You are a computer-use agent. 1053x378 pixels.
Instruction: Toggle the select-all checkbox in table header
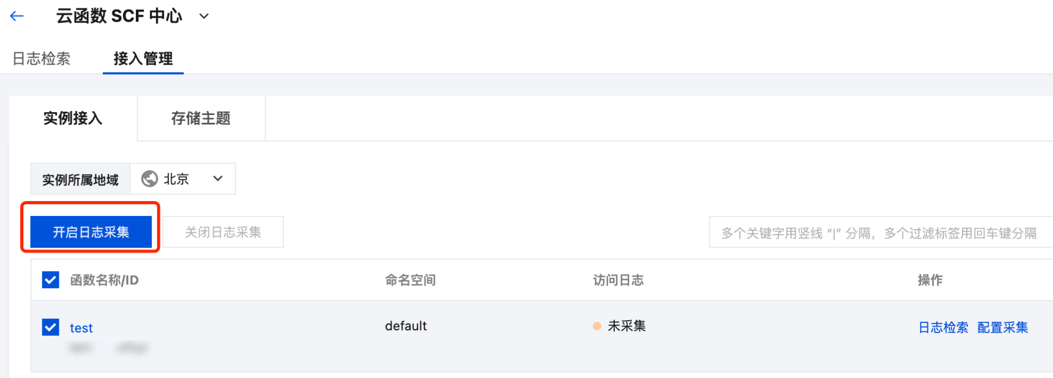pyautogui.click(x=51, y=280)
